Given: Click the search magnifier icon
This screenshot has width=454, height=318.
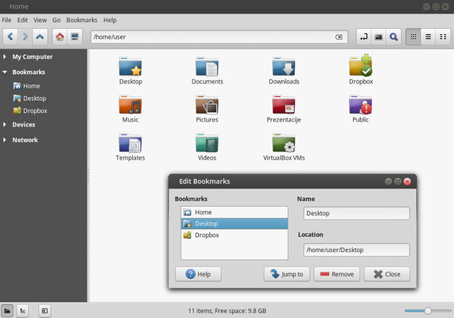Looking at the screenshot, I should tap(393, 37).
